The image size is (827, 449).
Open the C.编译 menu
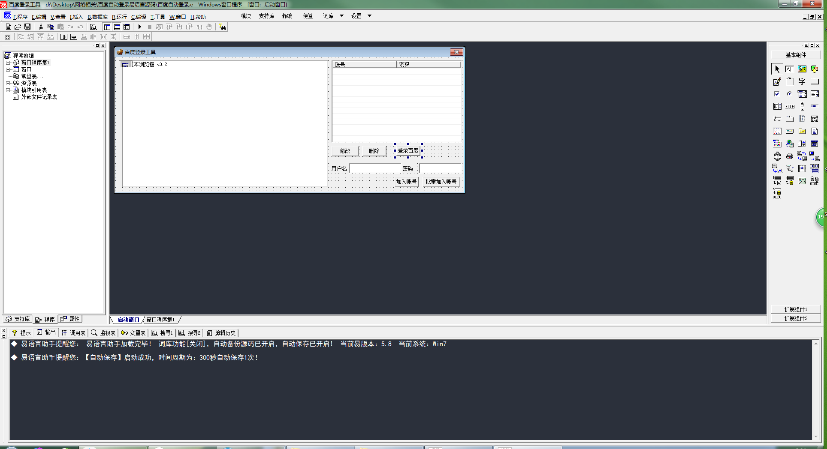tap(139, 17)
